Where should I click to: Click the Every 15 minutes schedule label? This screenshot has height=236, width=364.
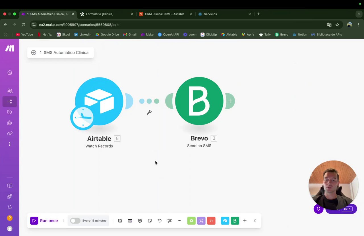pos(94,221)
